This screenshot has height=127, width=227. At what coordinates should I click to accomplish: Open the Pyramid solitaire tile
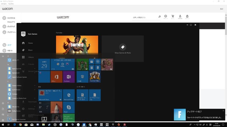pos(95,77)
